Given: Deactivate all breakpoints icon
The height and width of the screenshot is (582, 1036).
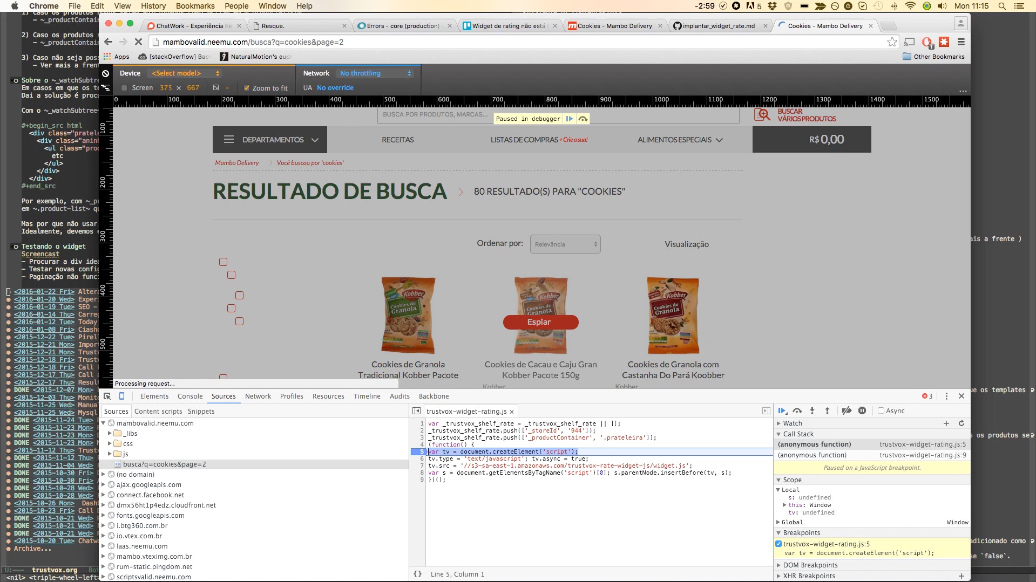Looking at the screenshot, I should 847,411.
